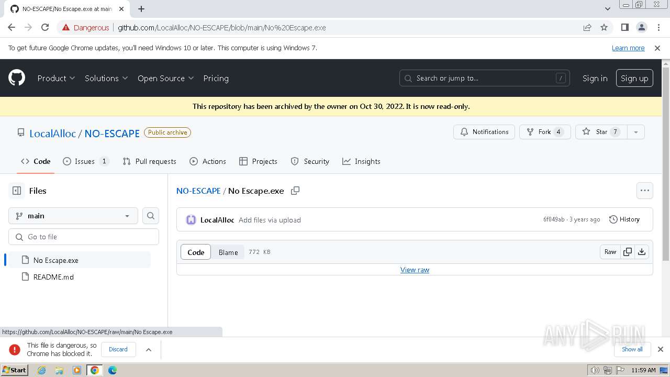
Task: Click Show all downloads button
Action: coord(632,349)
